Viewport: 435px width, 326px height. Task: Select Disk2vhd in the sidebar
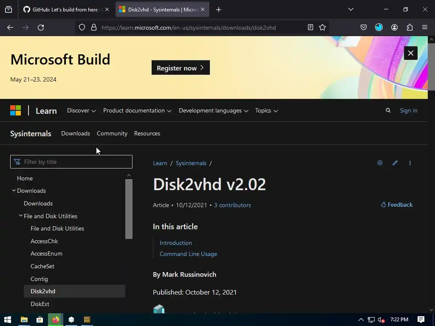pyautogui.click(x=74, y=291)
